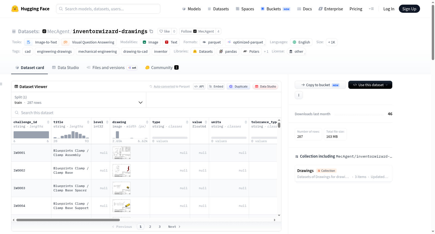Sort the type column
The image size is (435, 234).
click(x=187, y=122)
